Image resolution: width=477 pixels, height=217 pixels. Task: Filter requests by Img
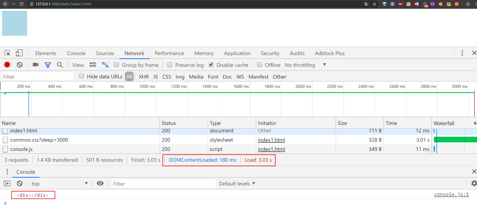180,77
